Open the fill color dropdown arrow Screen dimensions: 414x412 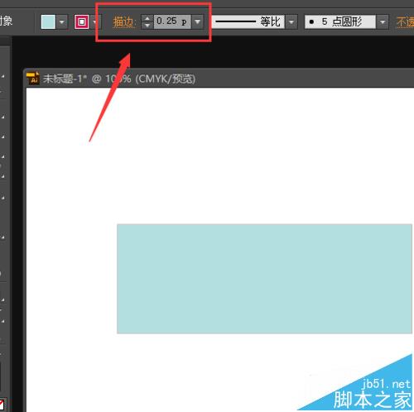pos(62,22)
